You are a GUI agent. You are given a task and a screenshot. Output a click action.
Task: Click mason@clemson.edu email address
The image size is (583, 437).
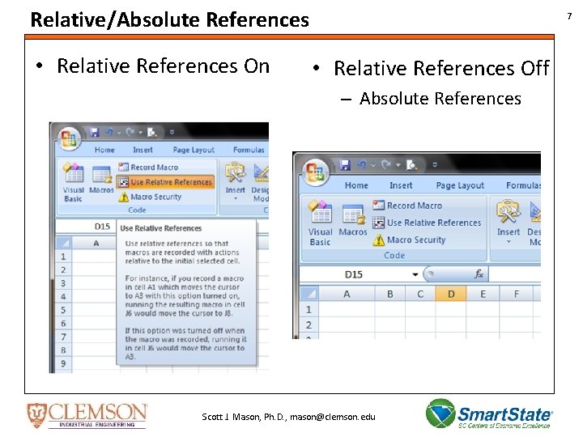point(333,417)
